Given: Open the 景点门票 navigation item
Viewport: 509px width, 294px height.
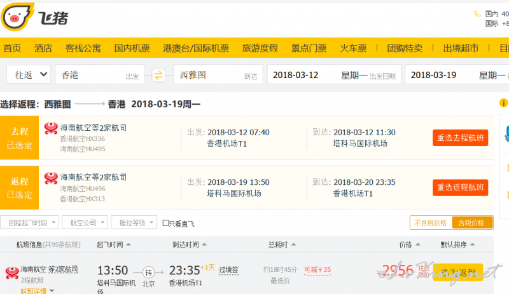Looking at the screenshot, I should [309, 48].
